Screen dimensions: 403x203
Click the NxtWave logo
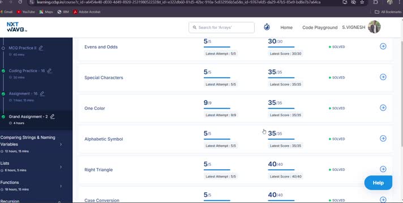[17, 27]
